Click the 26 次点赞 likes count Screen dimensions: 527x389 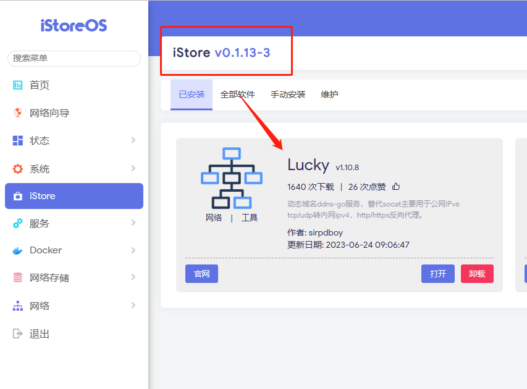pos(367,187)
